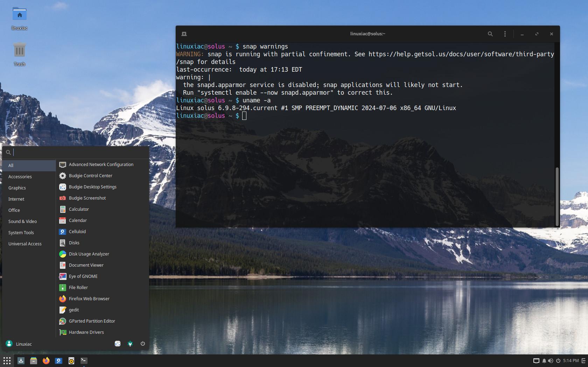This screenshot has width=588, height=367.
Task: Launch Advanced Network Configuration
Action: point(103,165)
